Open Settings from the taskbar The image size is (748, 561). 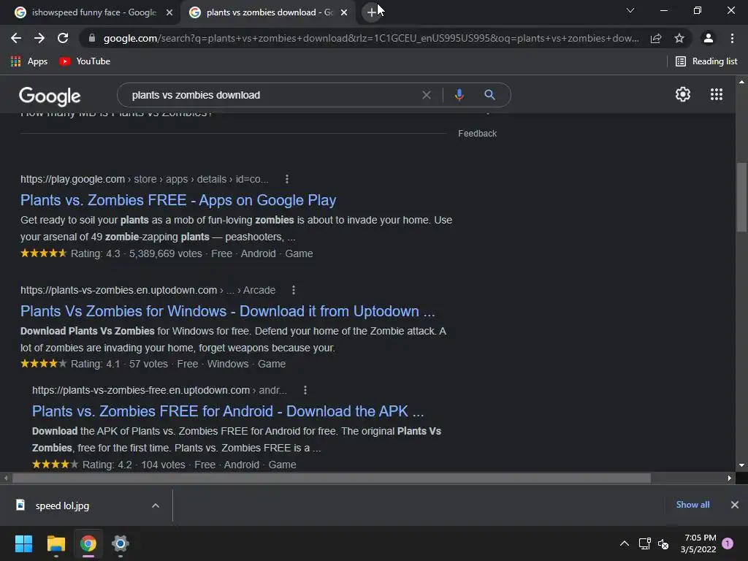click(121, 543)
